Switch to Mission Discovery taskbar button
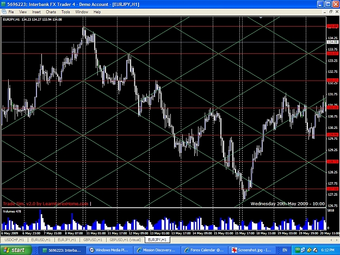340x255 pixels. [157, 250]
